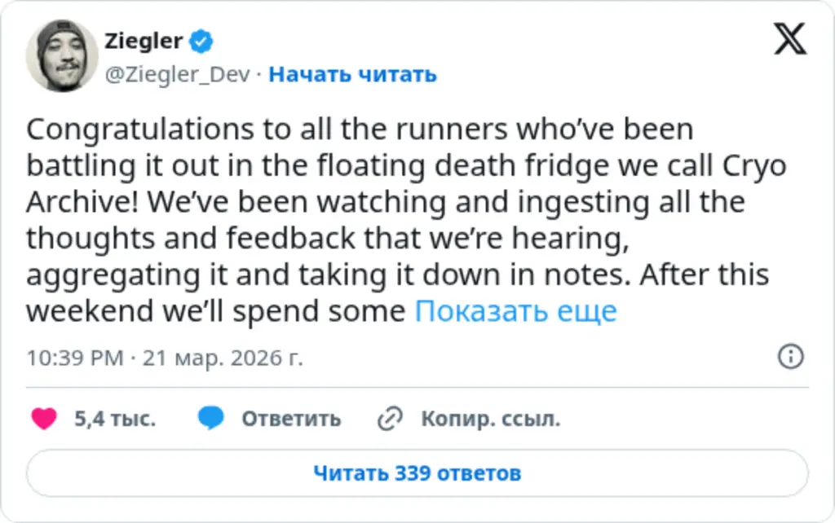
Task: Click the blue reply bubble beside 'Ответить'
Action: click(211, 417)
